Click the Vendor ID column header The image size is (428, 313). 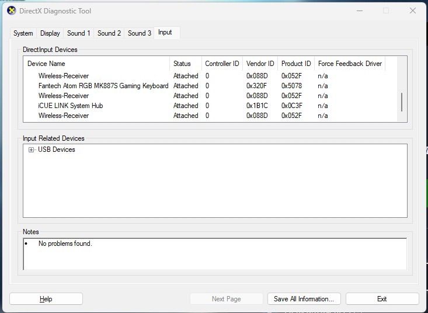(x=260, y=64)
